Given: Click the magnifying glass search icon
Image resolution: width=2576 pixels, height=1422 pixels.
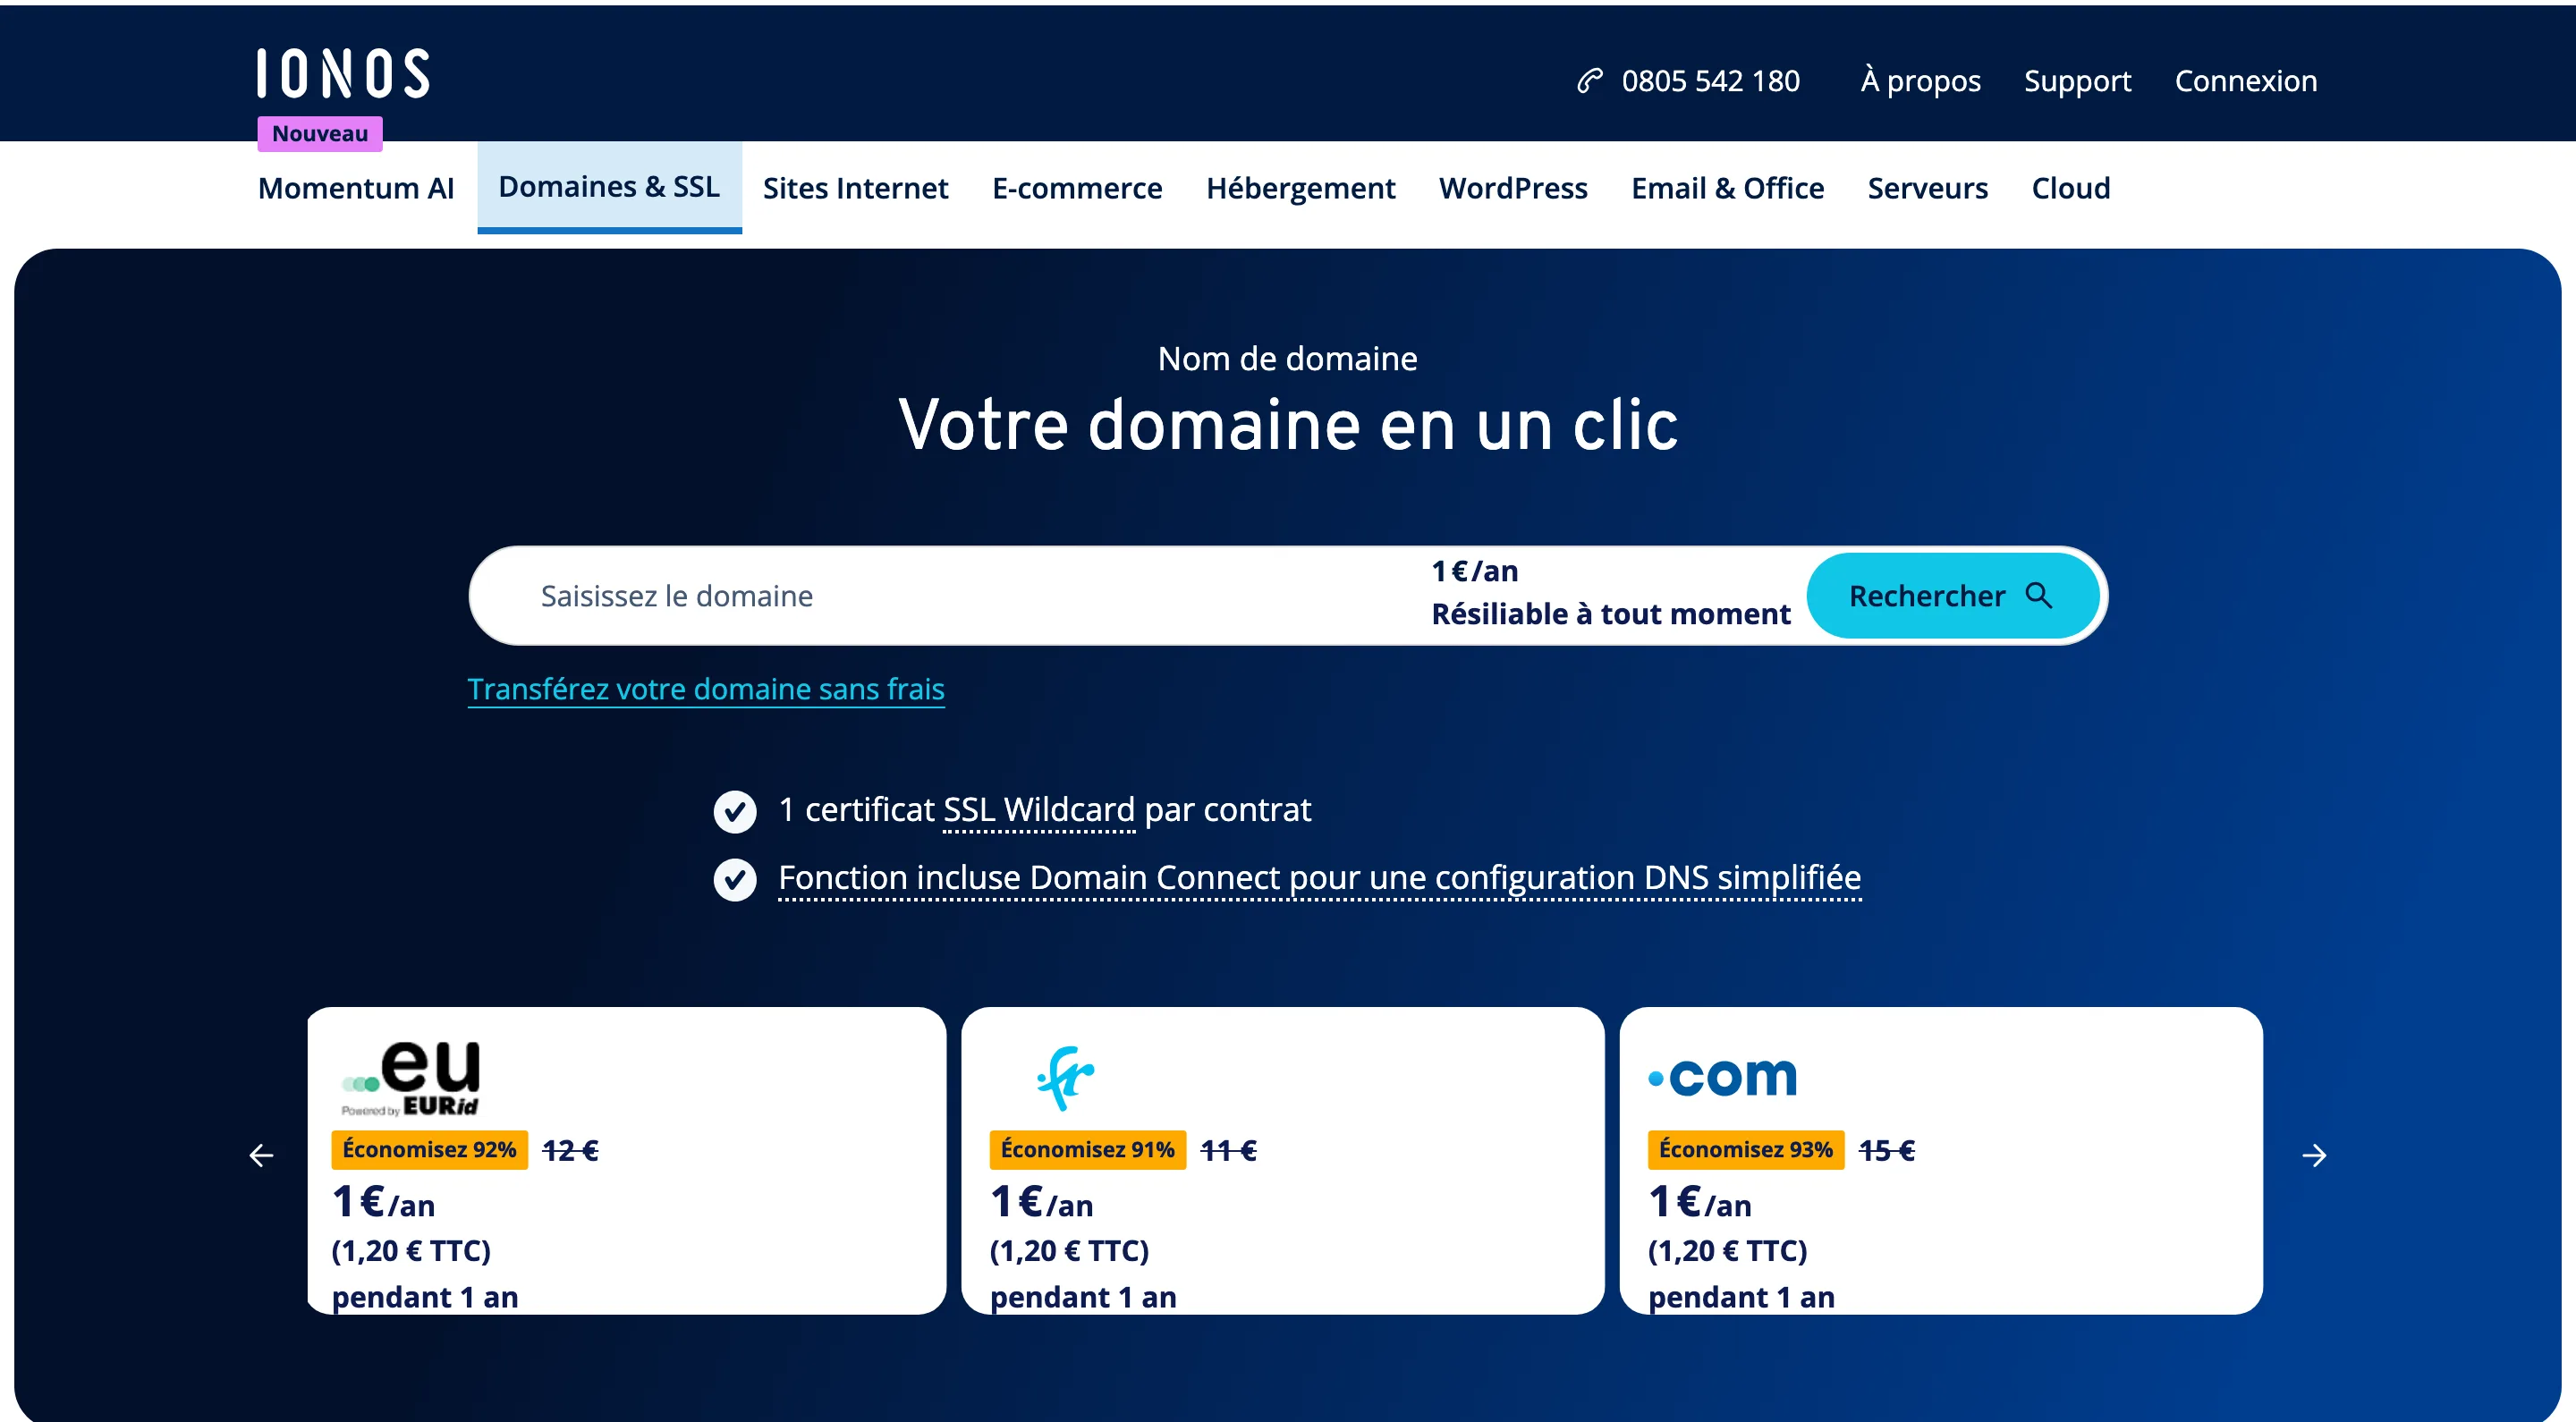Looking at the screenshot, I should pos(2038,596).
